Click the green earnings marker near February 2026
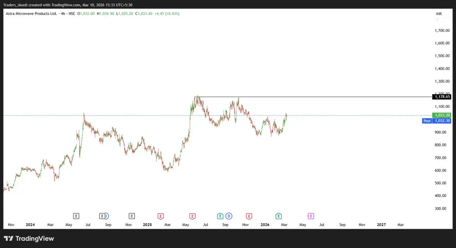Screen dimensions: 456x248 (279, 216)
